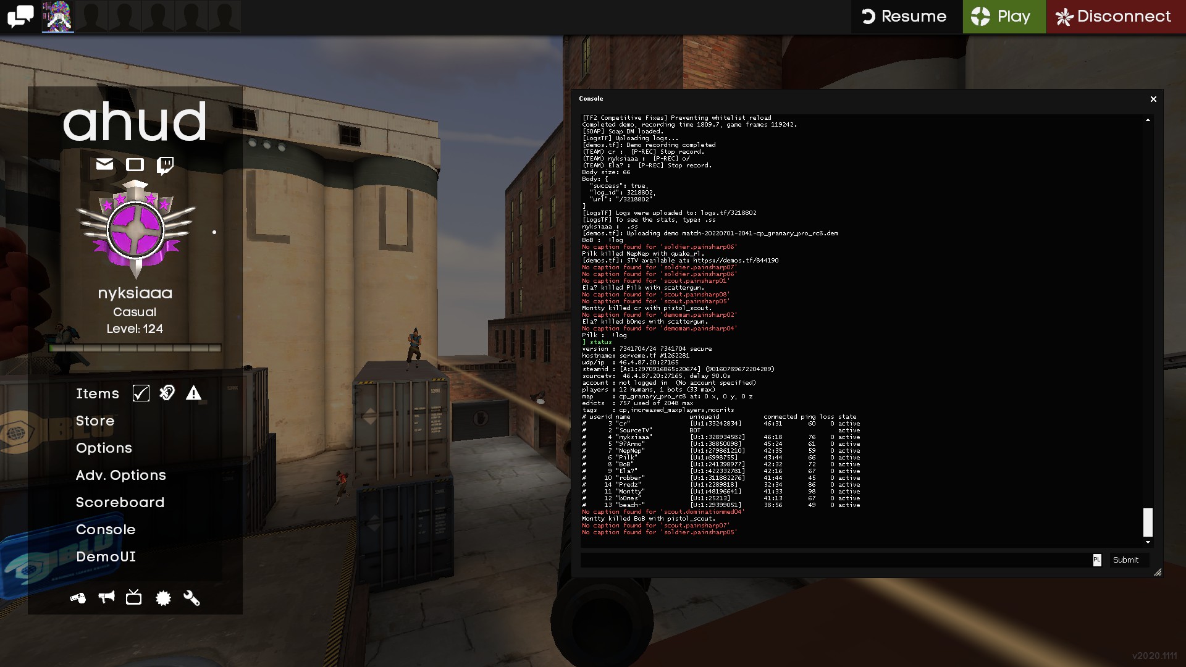This screenshot has width=1186, height=667.
Task: Click the last empty party member slot
Action: tap(225, 17)
